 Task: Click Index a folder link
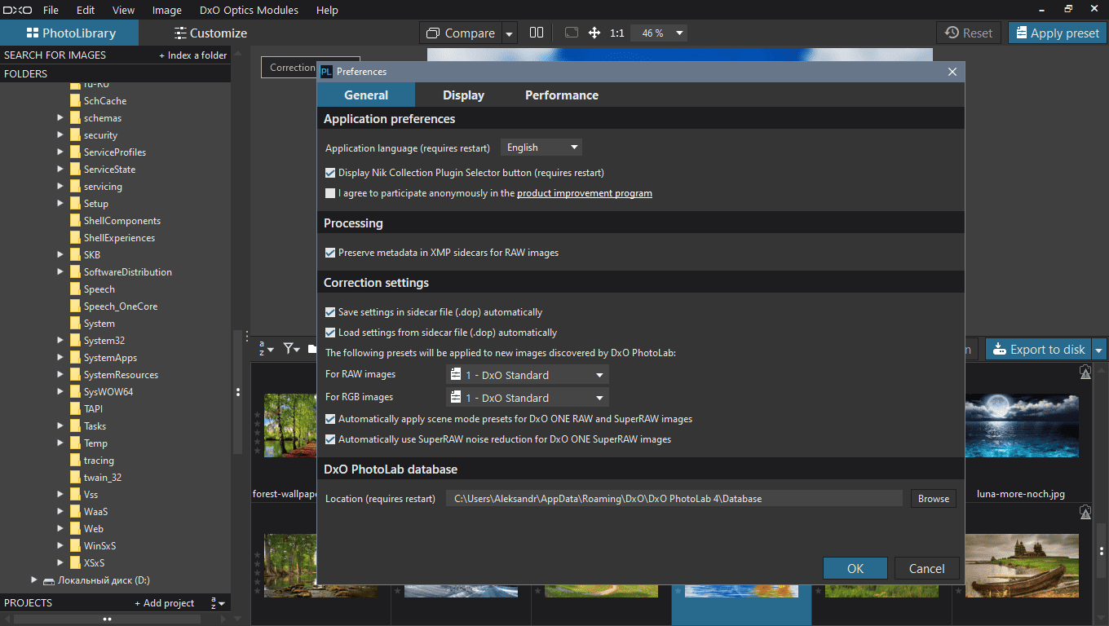coord(193,55)
